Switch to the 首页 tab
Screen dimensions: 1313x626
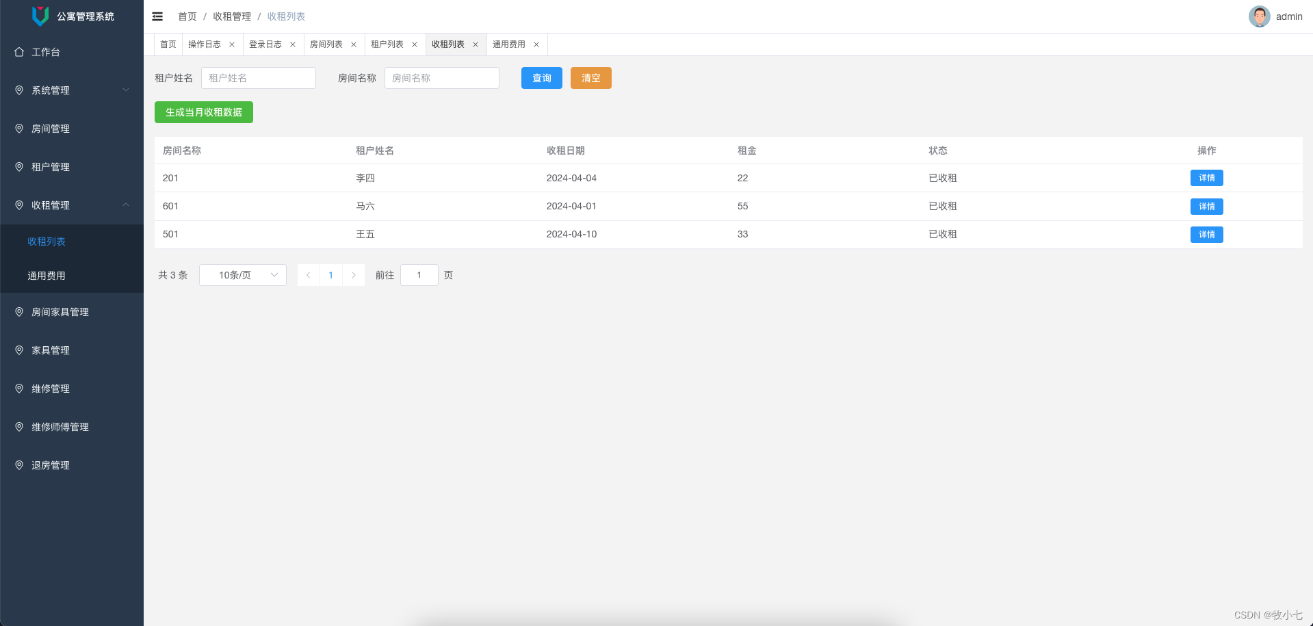(x=168, y=44)
